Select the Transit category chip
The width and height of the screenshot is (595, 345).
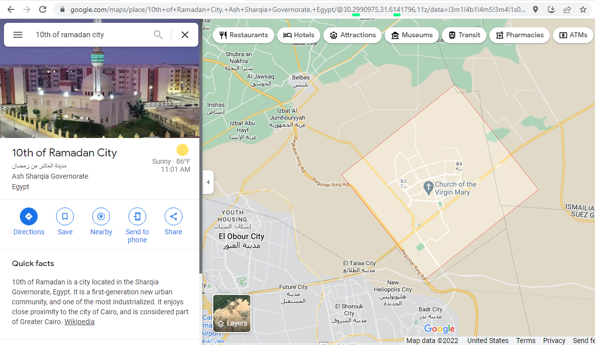[464, 35]
